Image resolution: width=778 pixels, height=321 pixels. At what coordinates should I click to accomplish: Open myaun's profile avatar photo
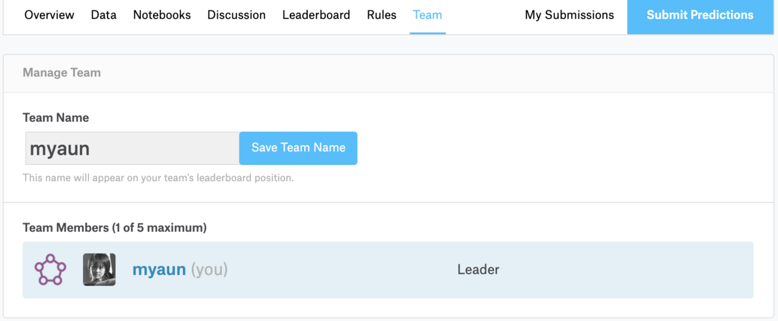pos(99,270)
